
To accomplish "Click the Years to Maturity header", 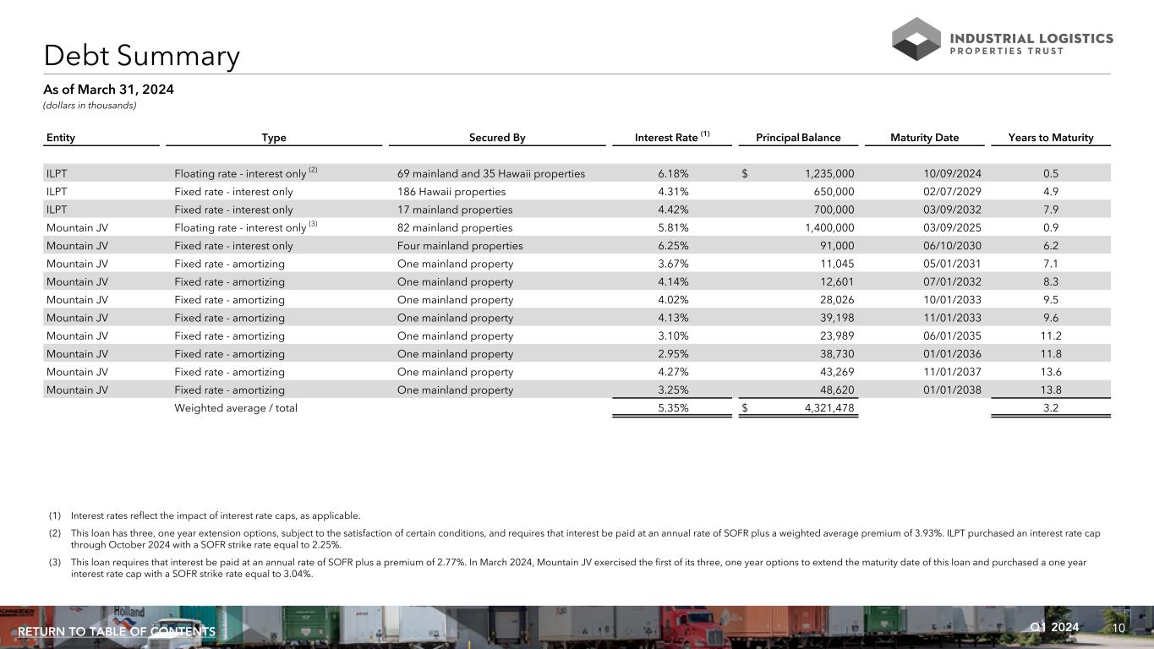I will point(1051,138).
